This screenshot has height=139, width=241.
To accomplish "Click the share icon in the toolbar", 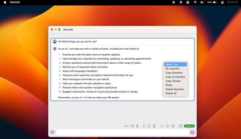I will (149, 126).
